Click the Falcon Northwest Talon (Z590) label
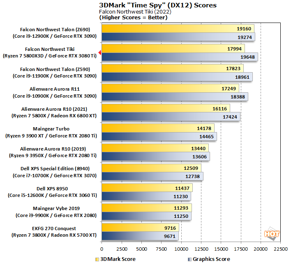Viewport: 291px width, 265px height. (55, 69)
